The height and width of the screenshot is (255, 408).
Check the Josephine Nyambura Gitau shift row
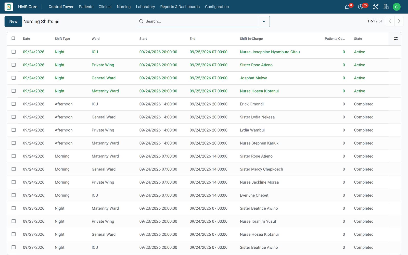(14, 52)
